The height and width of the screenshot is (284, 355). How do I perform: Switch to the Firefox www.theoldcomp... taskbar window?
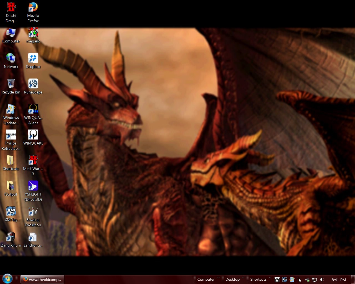(42, 279)
